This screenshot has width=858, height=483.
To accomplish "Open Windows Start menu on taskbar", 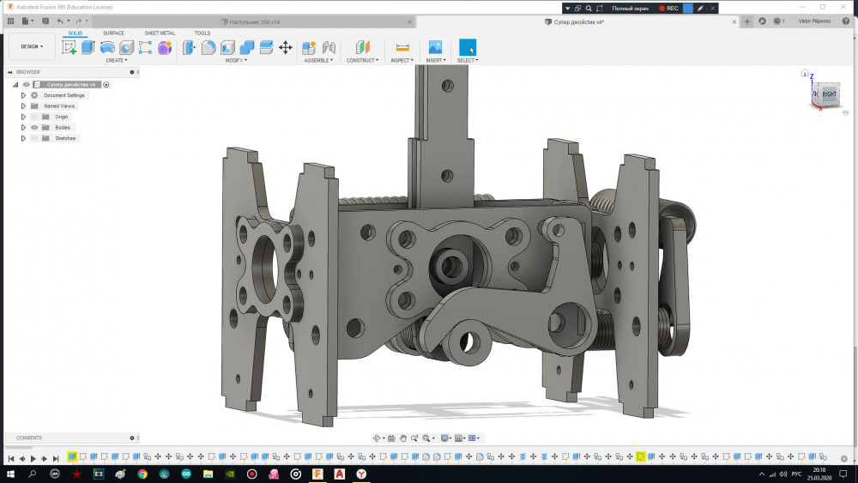I will pyautogui.click(x=9, y=474).
